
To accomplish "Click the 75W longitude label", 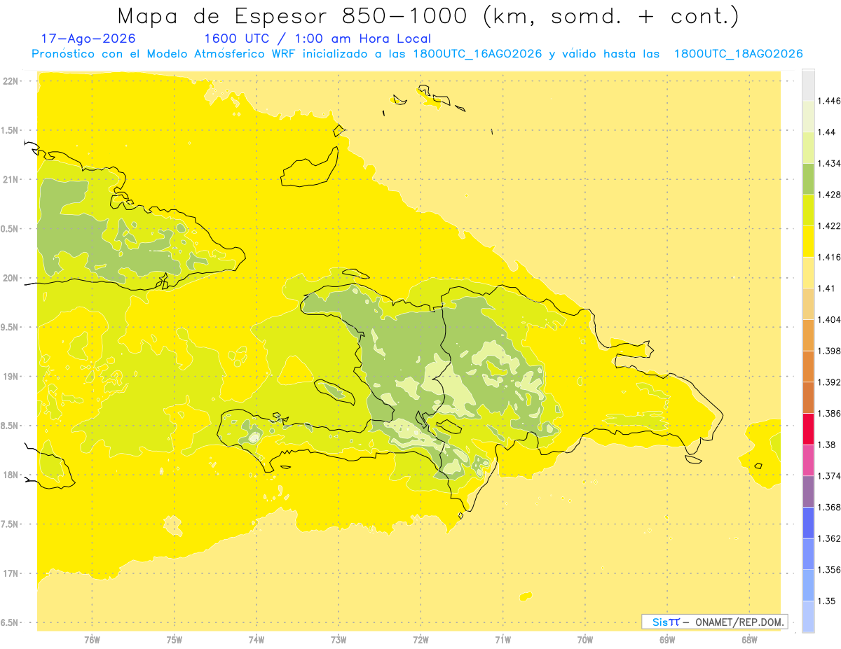I will [174, 639].
